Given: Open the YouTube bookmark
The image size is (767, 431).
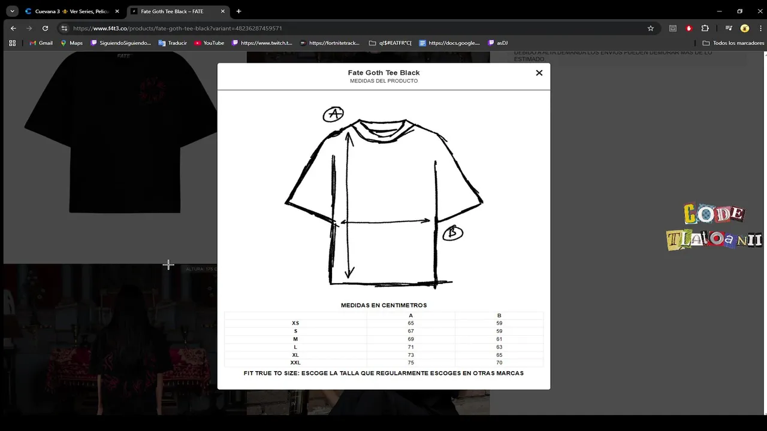Looking at the screenshot, I should point(209,43).
